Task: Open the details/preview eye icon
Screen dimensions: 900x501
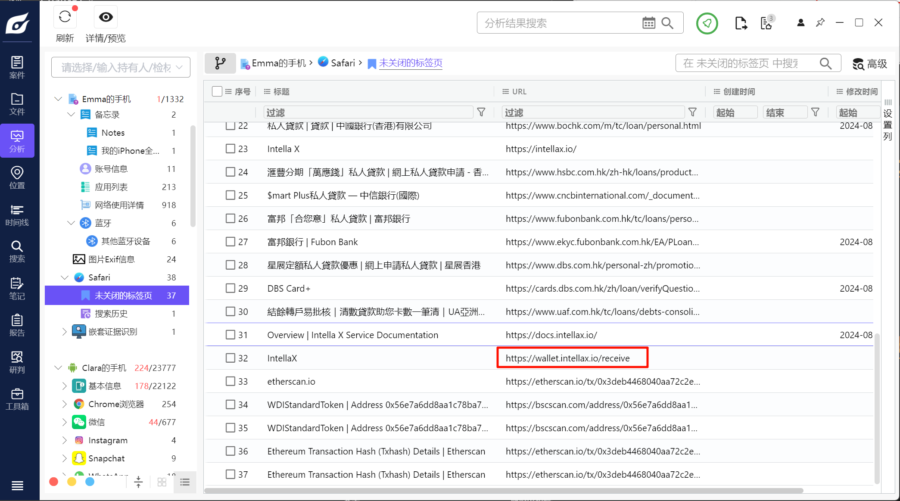Action: 106,17
